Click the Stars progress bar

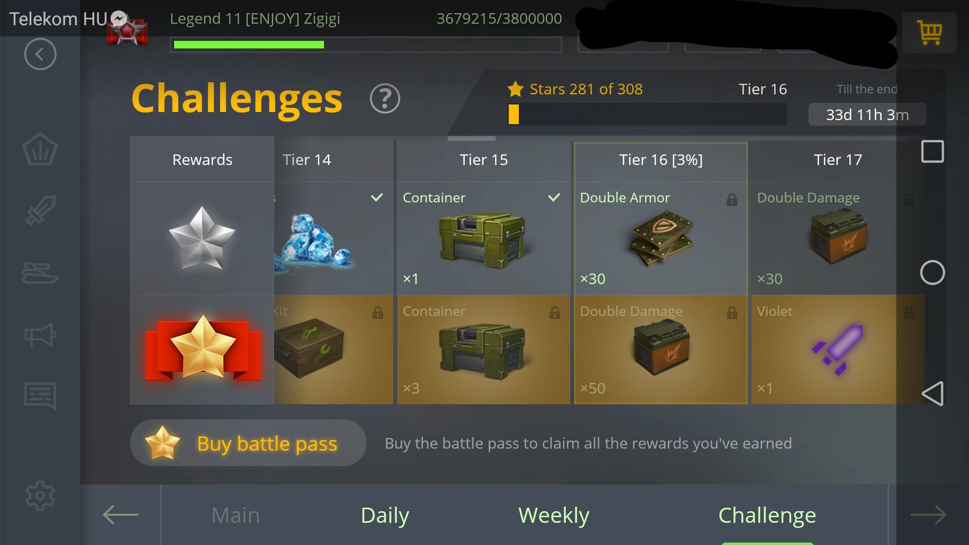click(647, 115)
